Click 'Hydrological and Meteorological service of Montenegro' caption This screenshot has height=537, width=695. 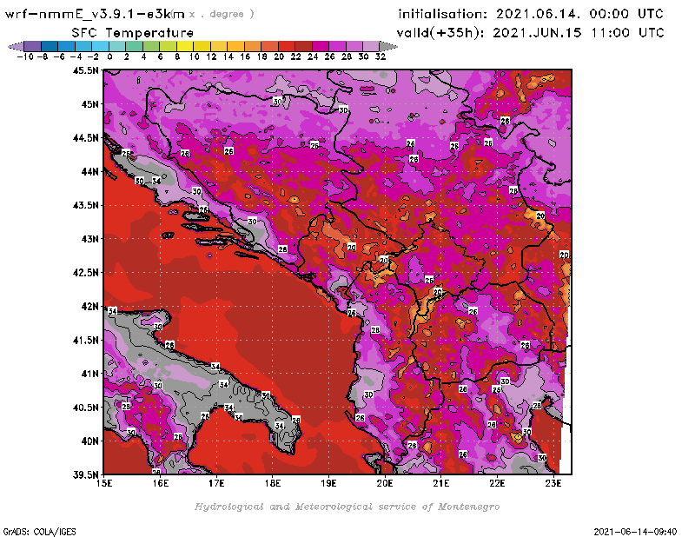tap(347, 507)
